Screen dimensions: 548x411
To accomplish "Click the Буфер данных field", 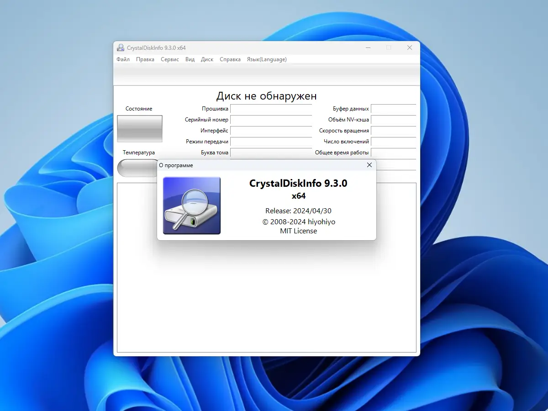I will coord(393,109).
